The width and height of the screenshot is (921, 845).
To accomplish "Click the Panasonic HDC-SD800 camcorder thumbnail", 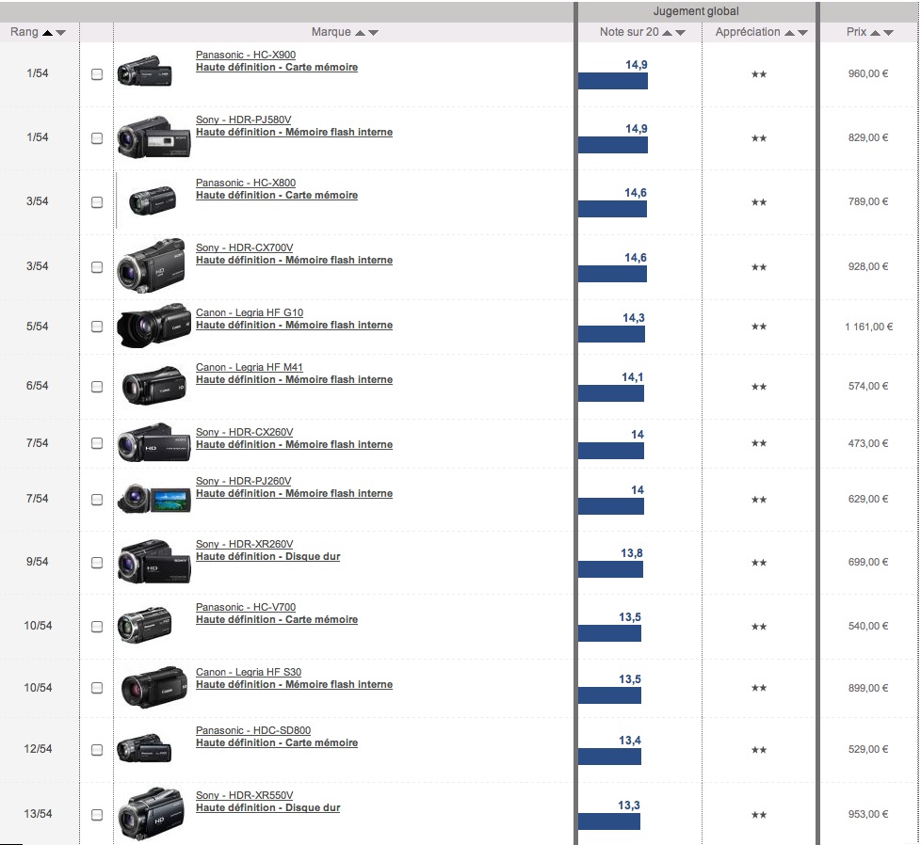I will pos(144,749).
